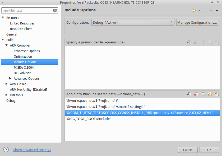Collapse the Resource tree node
The height and width of the screenshot is (156, 222).
(3, 18)
